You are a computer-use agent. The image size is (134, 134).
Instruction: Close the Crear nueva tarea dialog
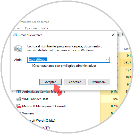coord(113,35)
